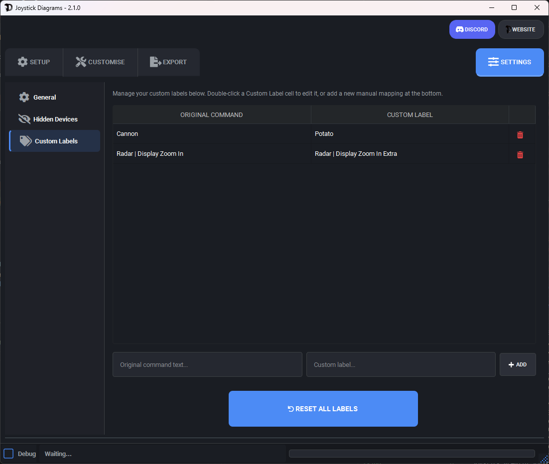Screen dimensions: 549x464
Task: Focus the Original command text field
Action: click(207, 364)
